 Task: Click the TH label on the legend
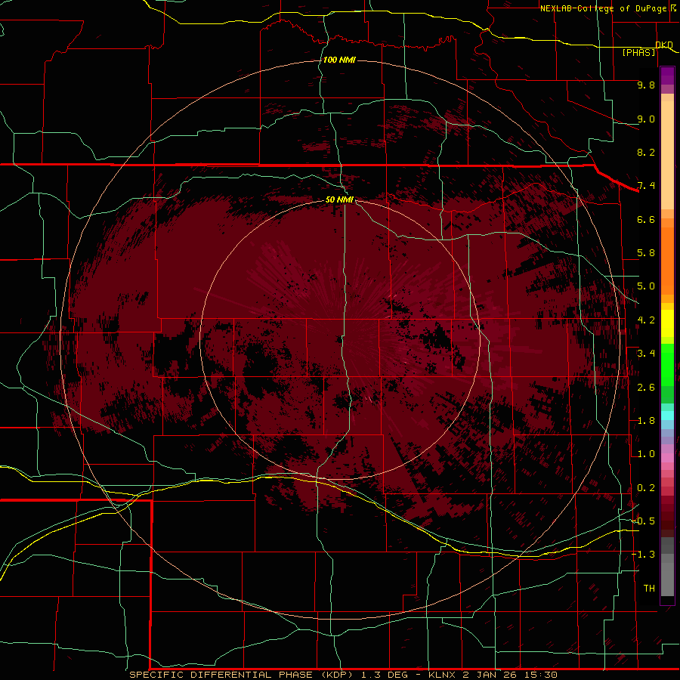(649, 589)
